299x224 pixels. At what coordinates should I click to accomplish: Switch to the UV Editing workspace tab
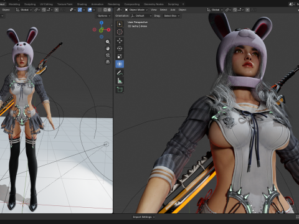pos(46,4)
